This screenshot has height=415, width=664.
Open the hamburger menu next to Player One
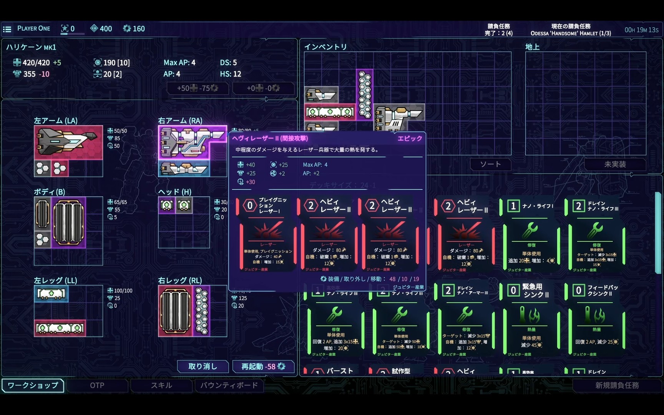point(7,29)
